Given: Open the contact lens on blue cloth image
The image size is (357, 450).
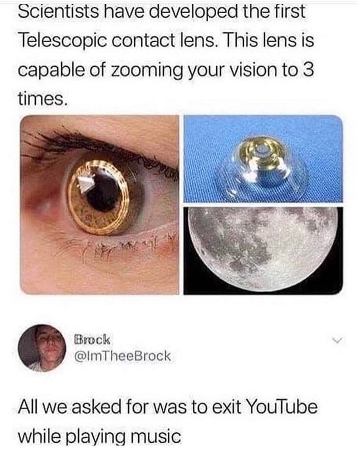Looking at the screenshot, I should click(x=263, y=158).
